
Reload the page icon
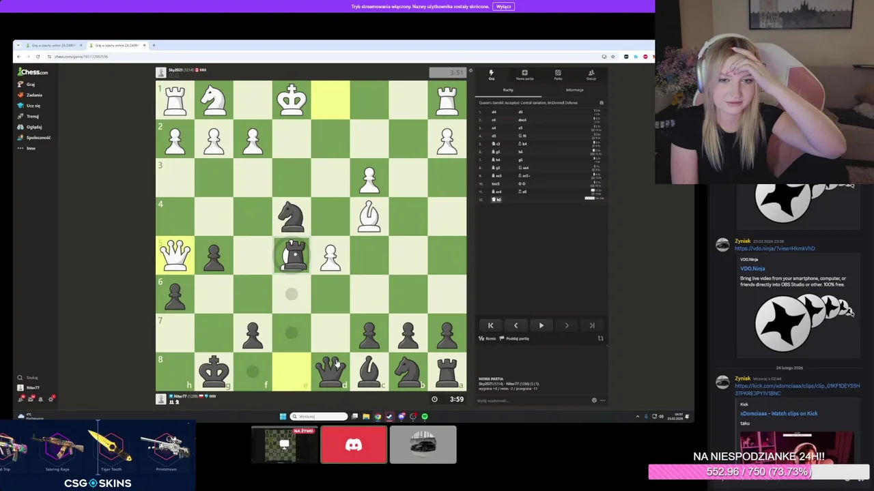pos(38,57)
